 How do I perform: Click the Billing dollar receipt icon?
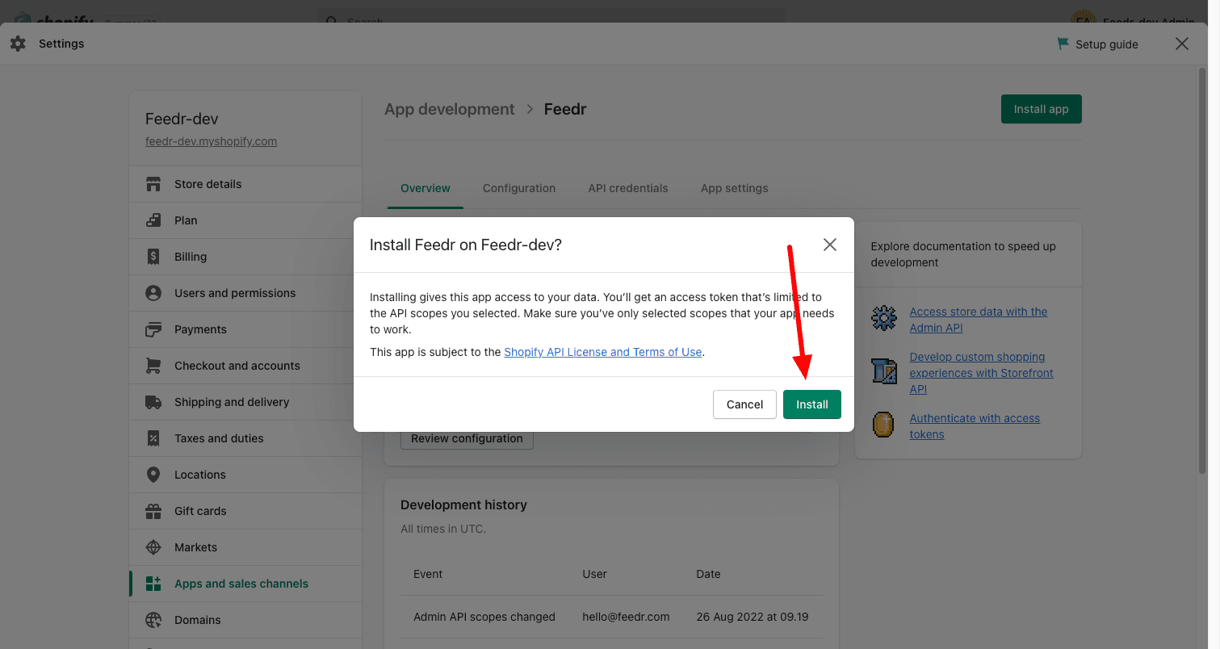pyautogui.click(x=153, y=257)
